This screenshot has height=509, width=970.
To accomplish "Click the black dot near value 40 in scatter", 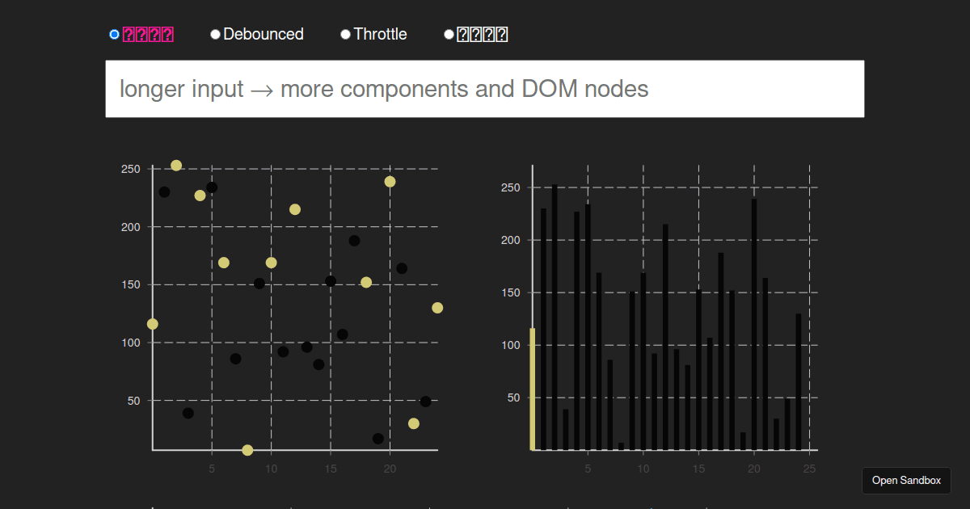I will click(188, 412).
